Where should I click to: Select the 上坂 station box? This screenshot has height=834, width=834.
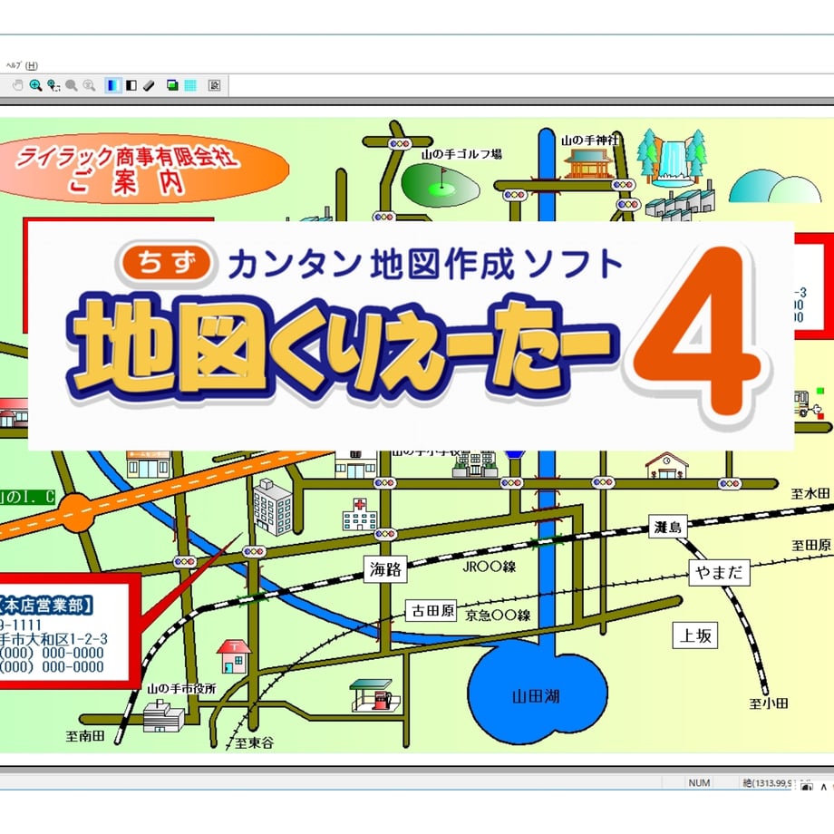(x=695, y=635)
